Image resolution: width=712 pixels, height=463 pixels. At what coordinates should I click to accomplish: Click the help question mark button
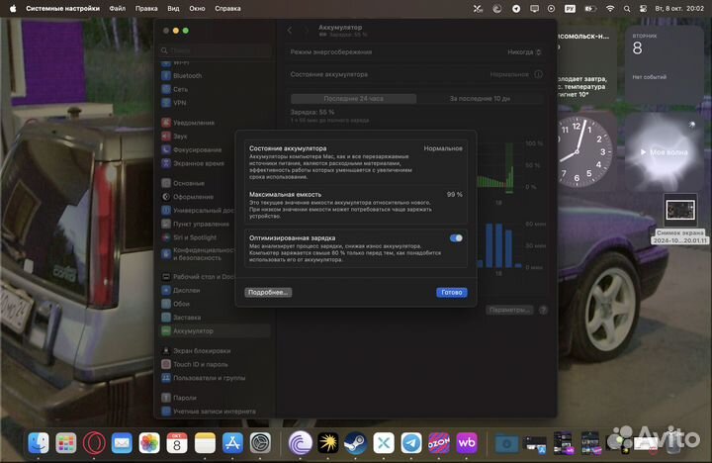click(x=543, y=310)
